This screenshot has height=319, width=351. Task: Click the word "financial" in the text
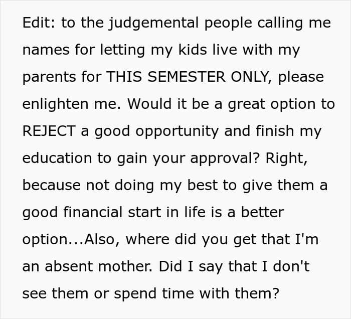(93, 212)
